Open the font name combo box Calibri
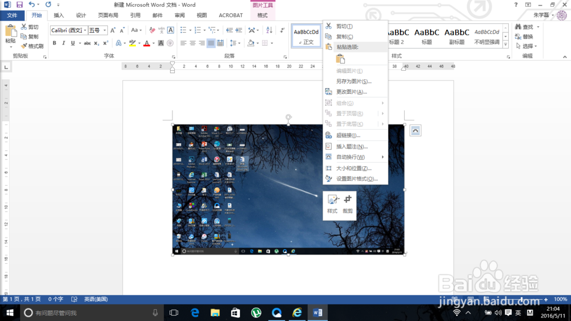This screenshot has width=571, height=321. [x=69, y=30]
